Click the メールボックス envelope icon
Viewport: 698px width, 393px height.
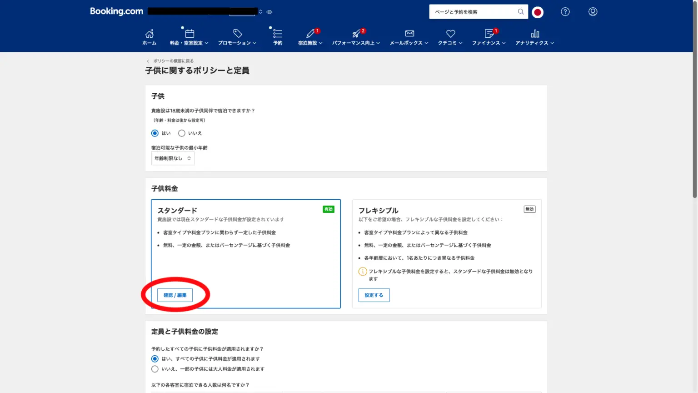pyautogui.click(x=409, y=34)
